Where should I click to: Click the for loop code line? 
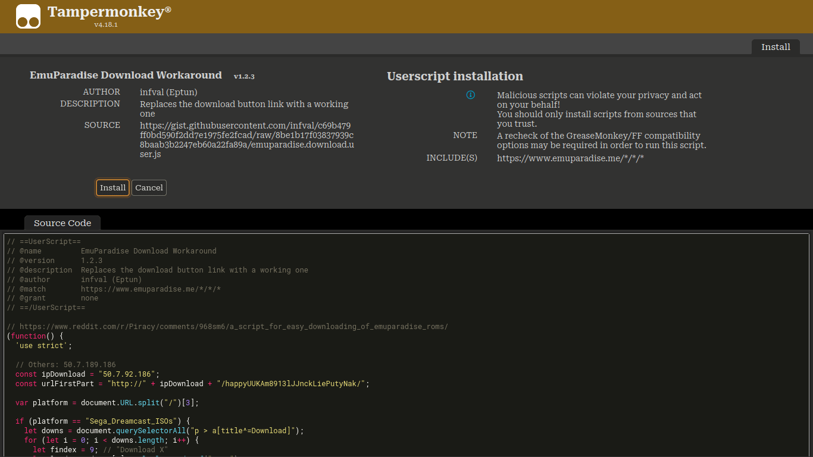111,440
